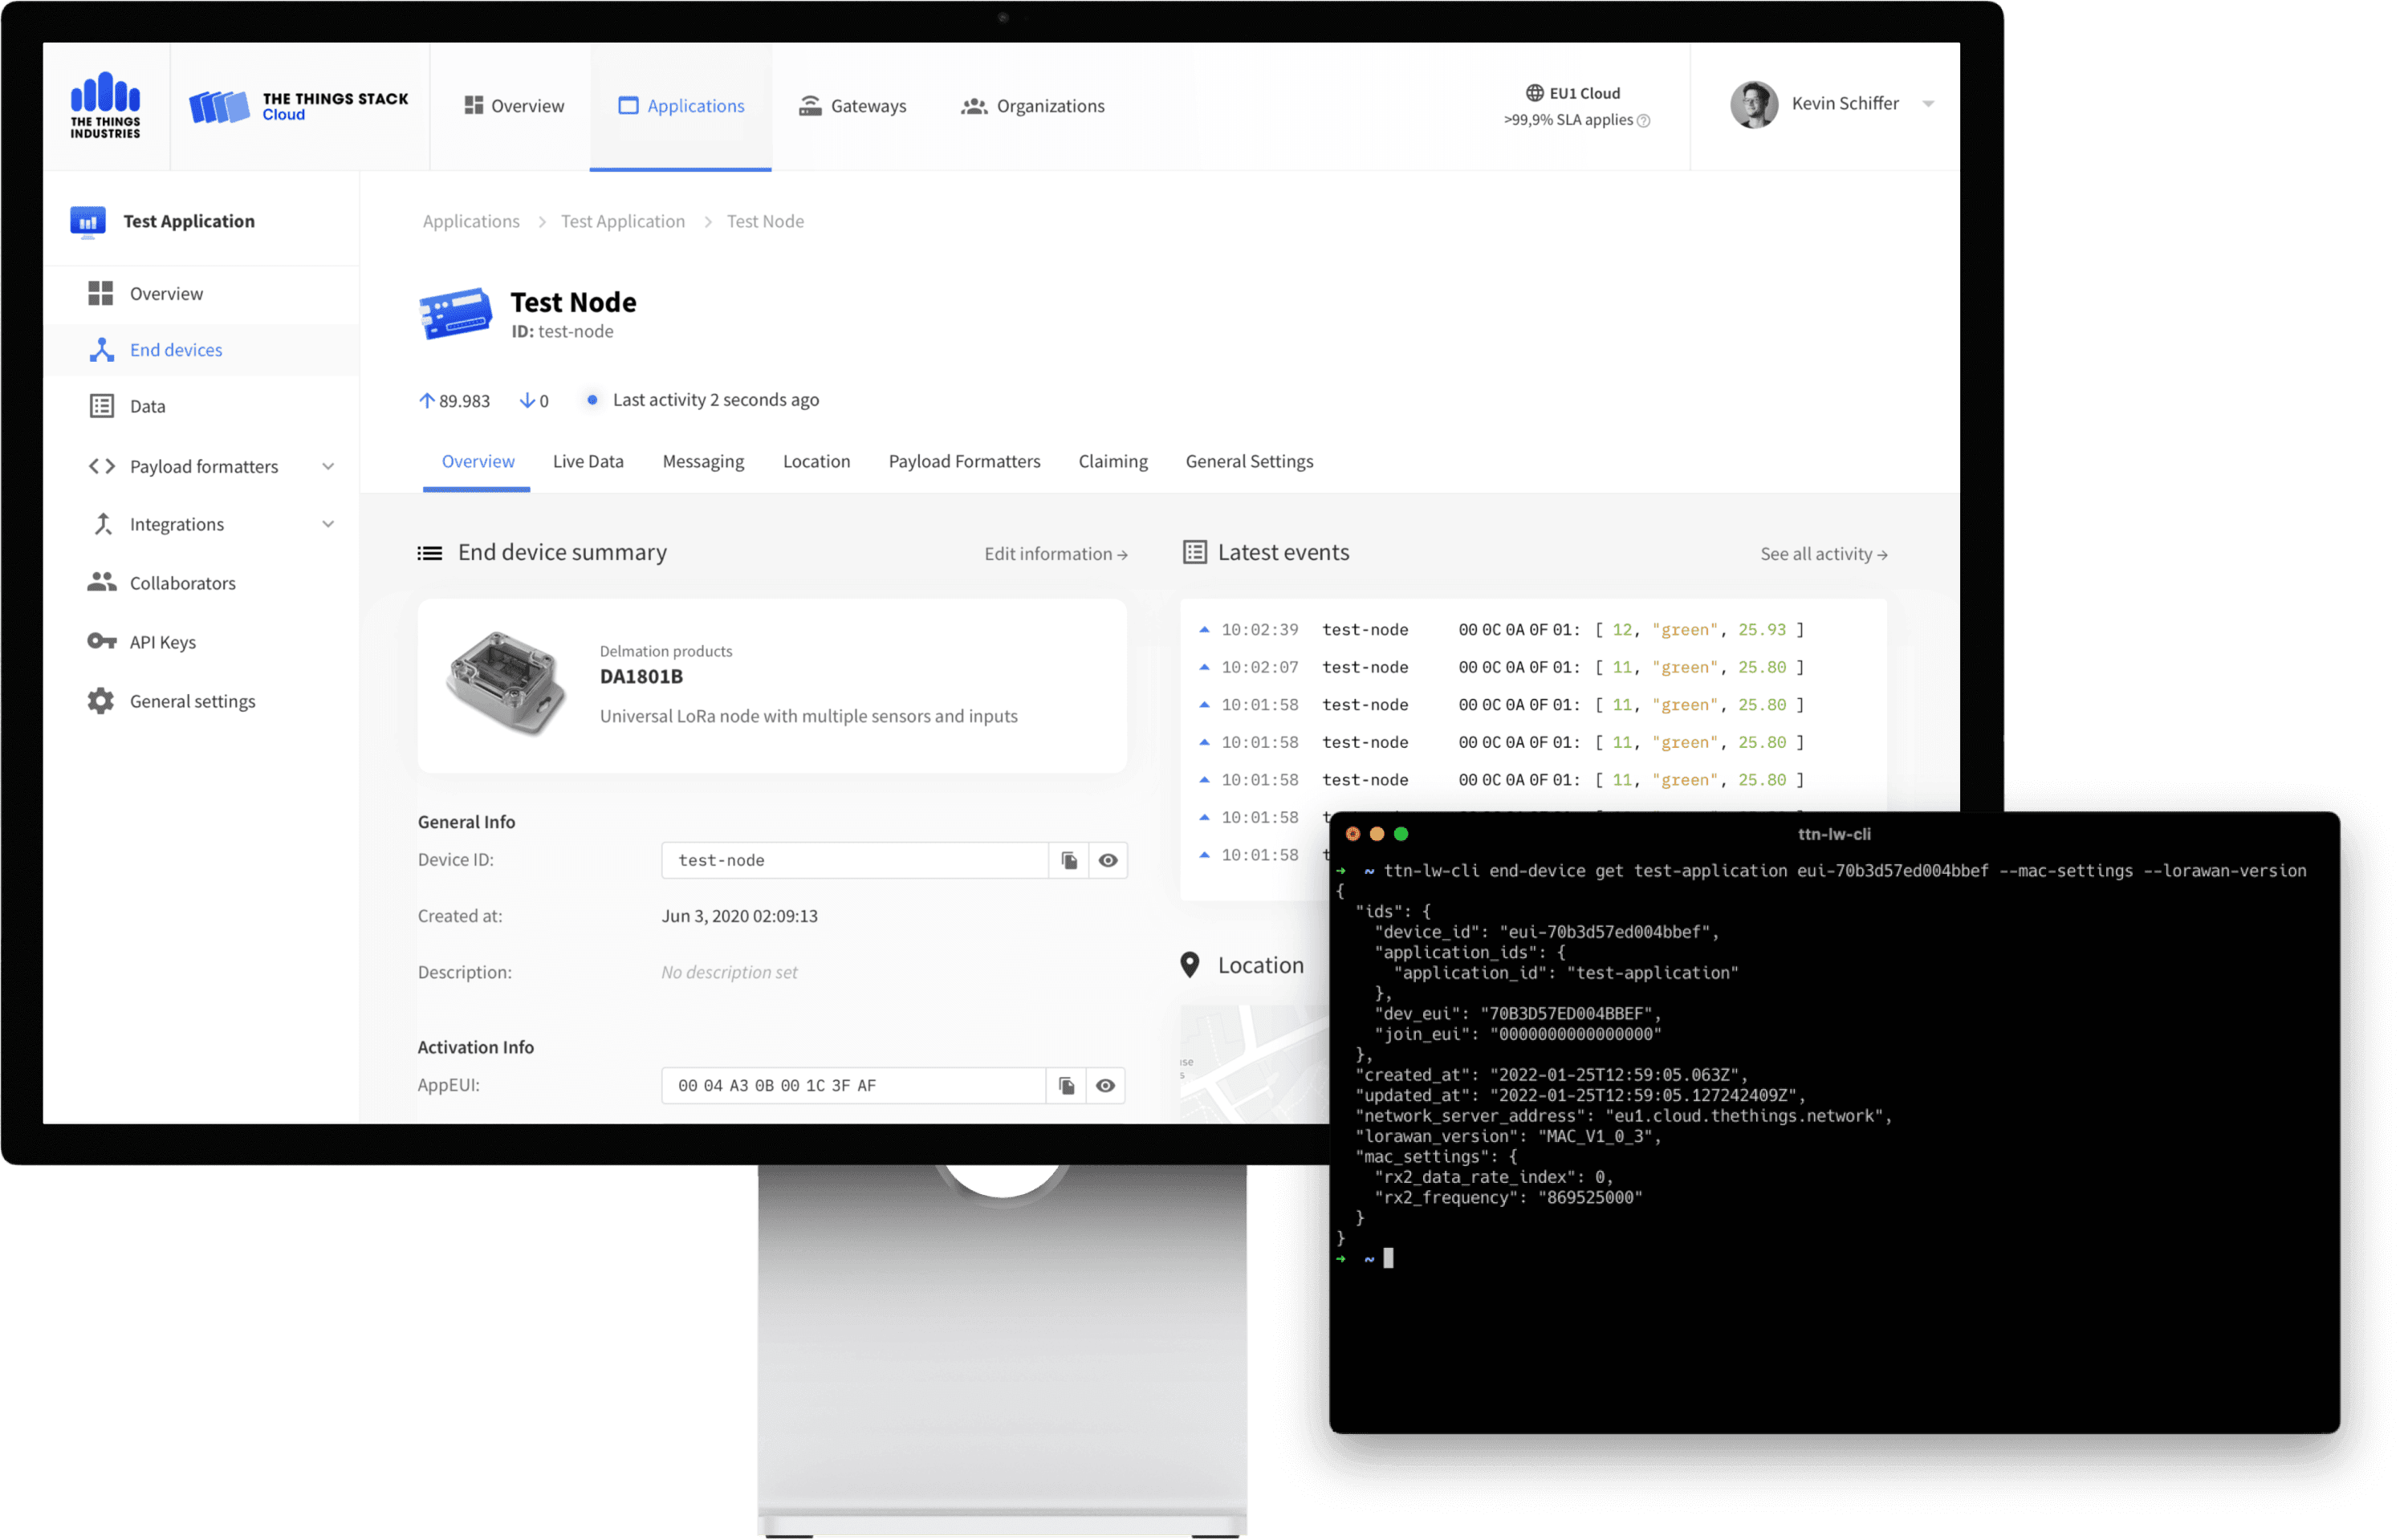The width and height of the screenshot is (2408, 1540).
Task: Click the Test Node device icon
Action: (455, 314)
